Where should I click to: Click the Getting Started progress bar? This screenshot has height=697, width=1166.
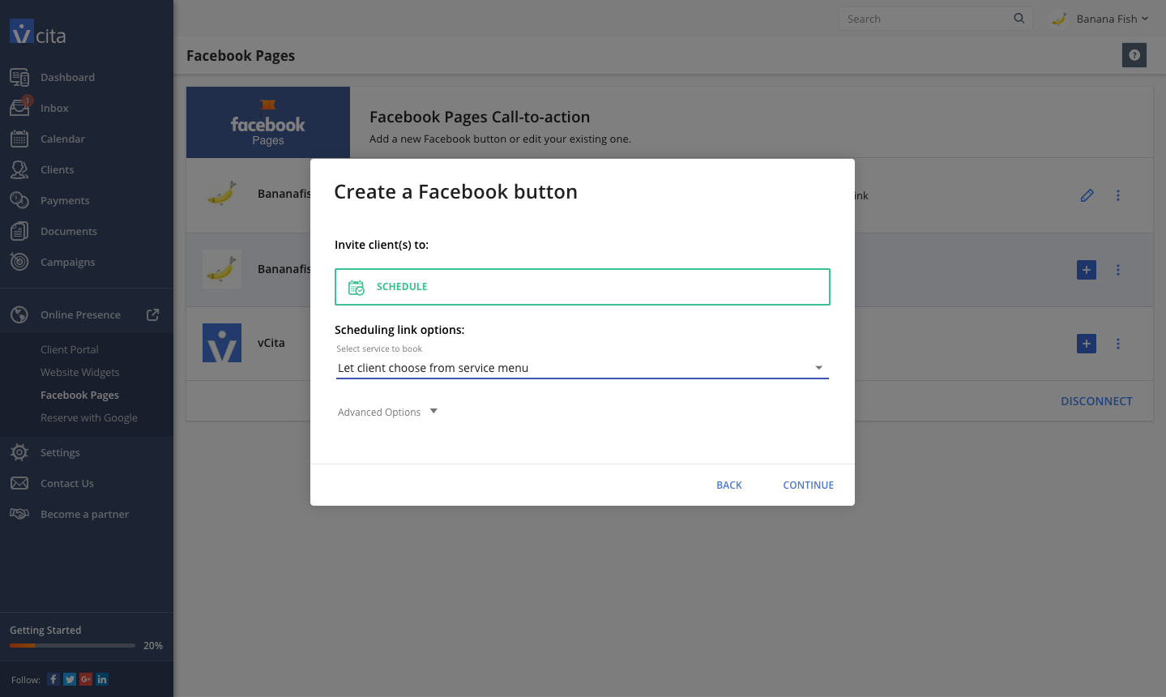pos(72,646)
